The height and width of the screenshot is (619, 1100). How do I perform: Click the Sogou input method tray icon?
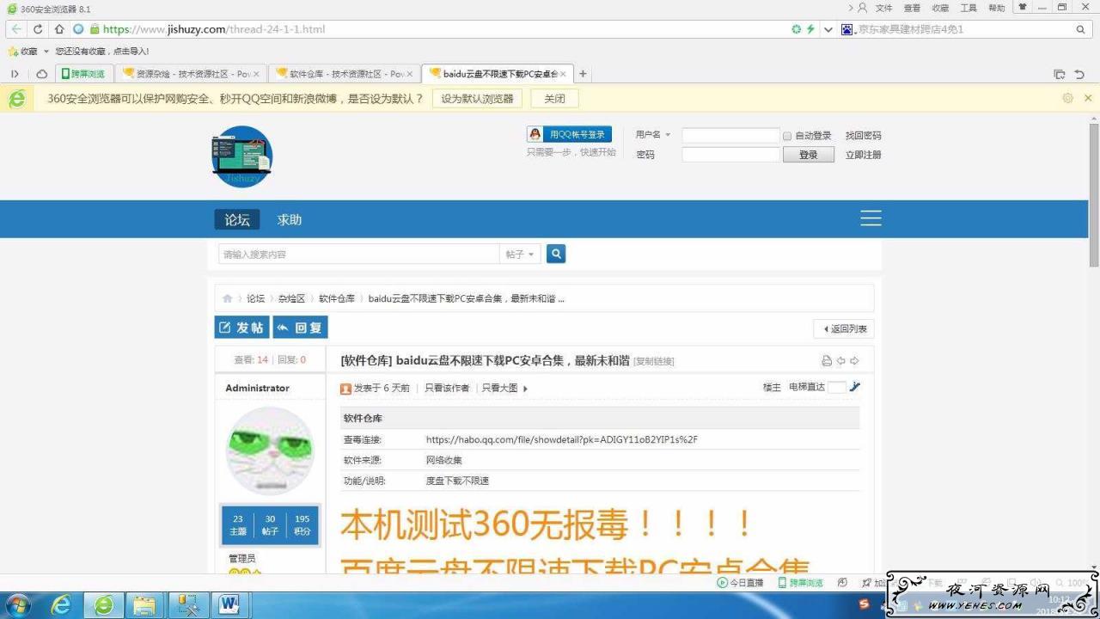(865, 604)
